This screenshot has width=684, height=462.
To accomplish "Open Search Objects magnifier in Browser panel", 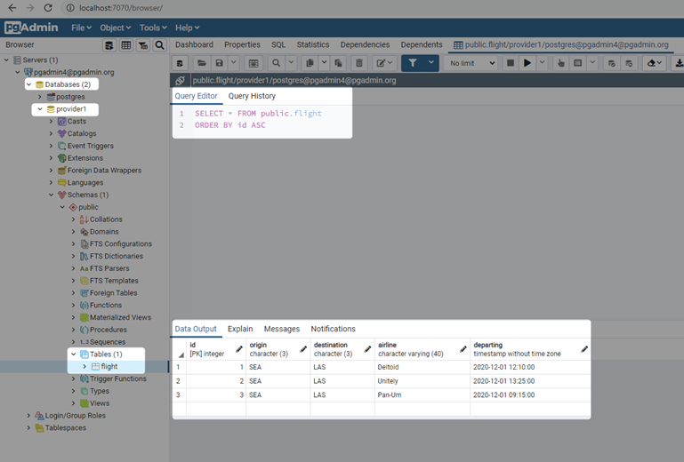I will (x=159, y=45).
